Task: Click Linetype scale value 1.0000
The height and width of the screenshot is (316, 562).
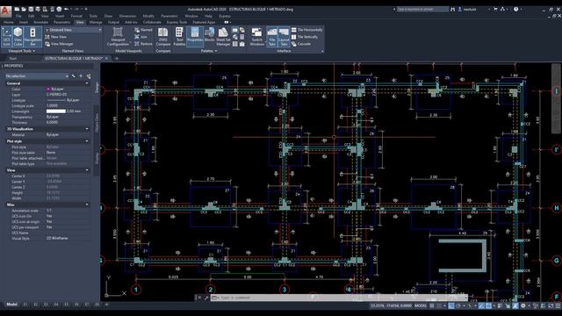Action: click(x=53, y=105)
